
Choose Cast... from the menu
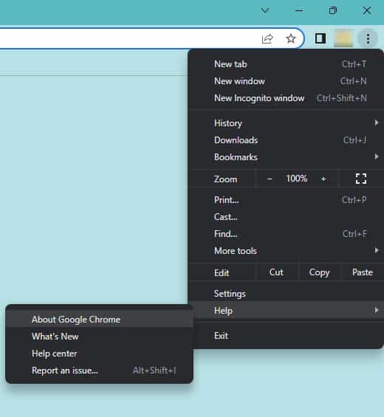tap(286, 217)
